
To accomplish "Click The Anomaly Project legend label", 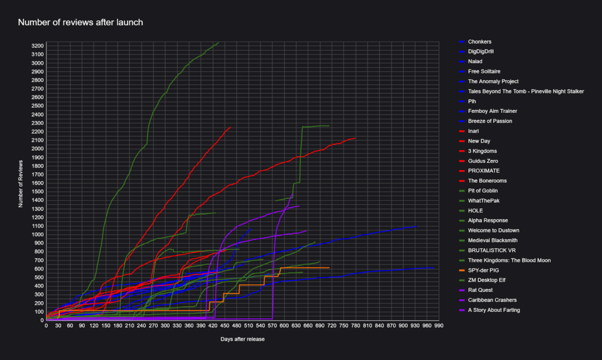I will click(493, 81).
